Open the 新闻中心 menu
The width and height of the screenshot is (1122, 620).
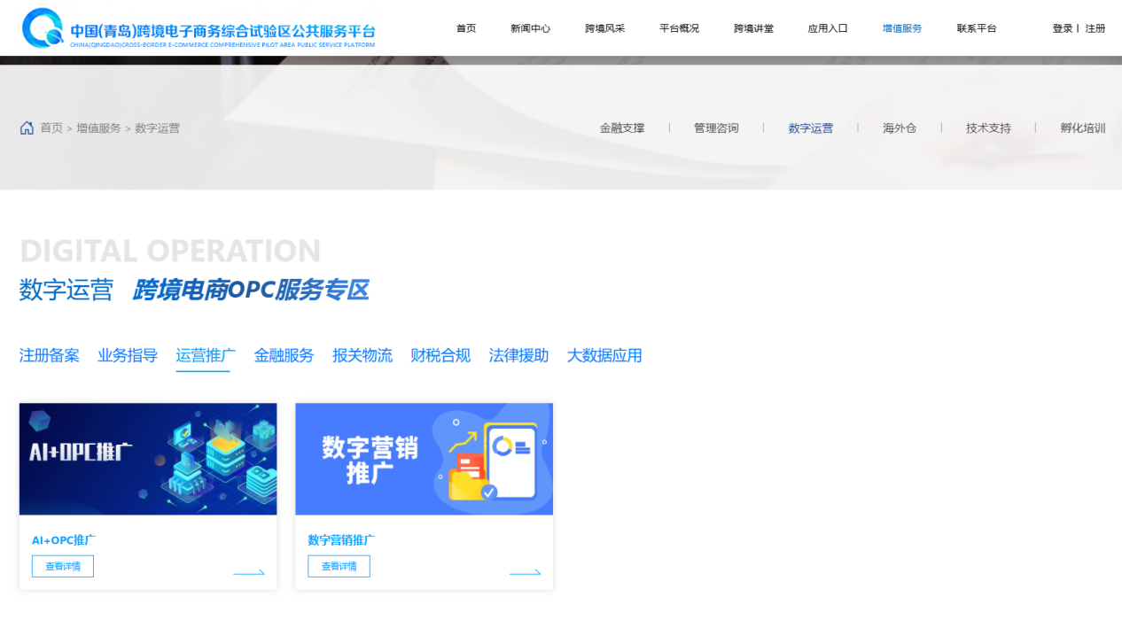[x=531, y=27]
